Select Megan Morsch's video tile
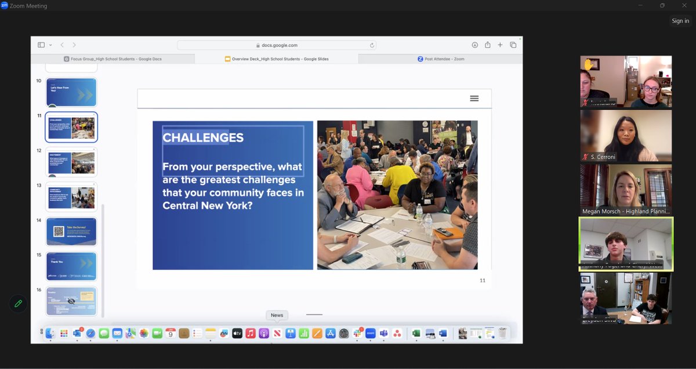The width and height of the screenshot is (696, 369). coord(626,190)
